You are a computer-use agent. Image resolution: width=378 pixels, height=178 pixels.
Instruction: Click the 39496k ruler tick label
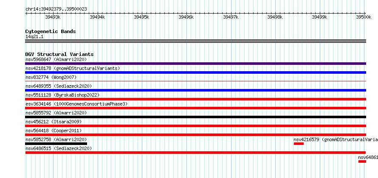pos(186,17)
